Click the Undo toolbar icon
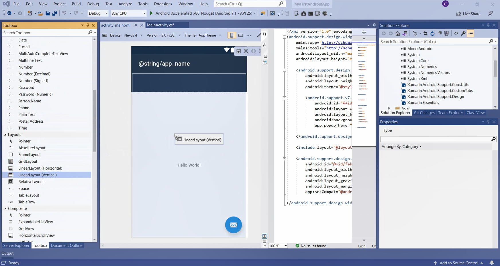 pyautogui.click(x=64, y=13)
